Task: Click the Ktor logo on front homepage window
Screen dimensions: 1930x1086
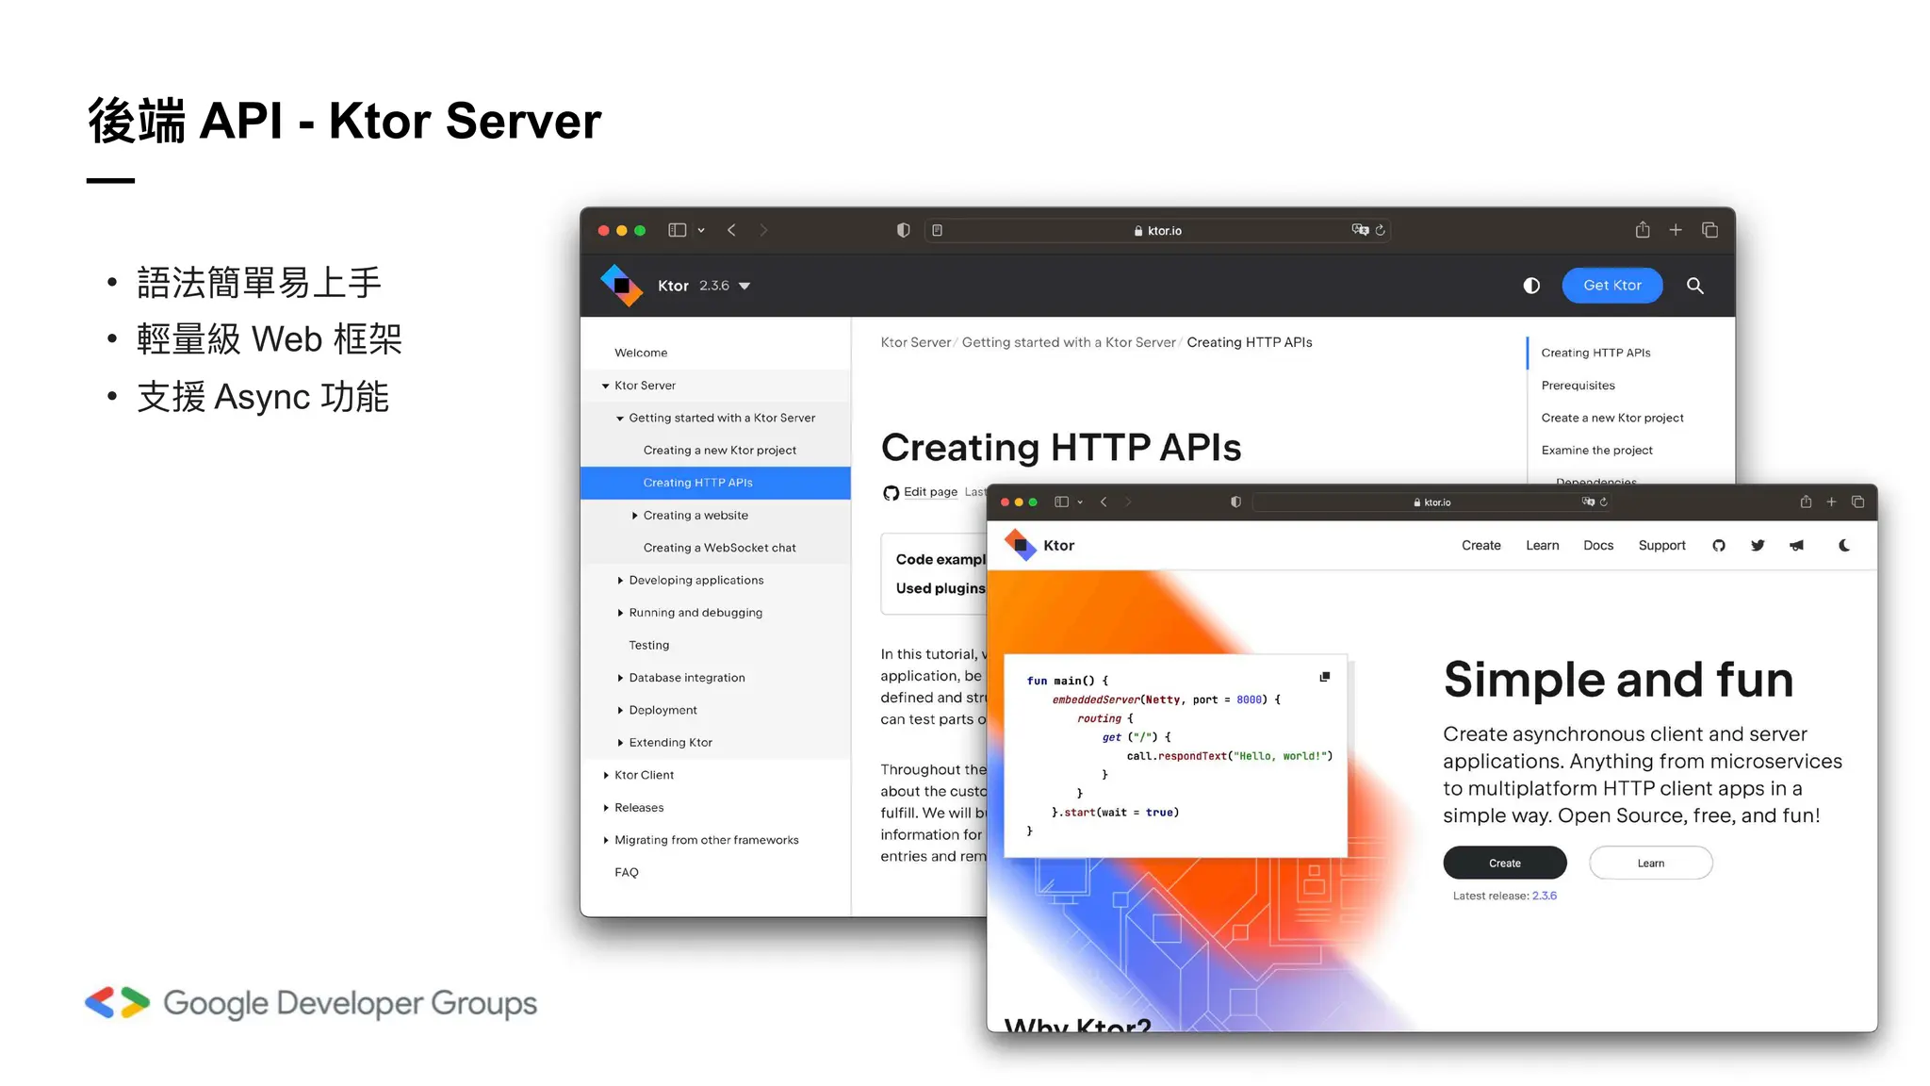Action: 1021,545
